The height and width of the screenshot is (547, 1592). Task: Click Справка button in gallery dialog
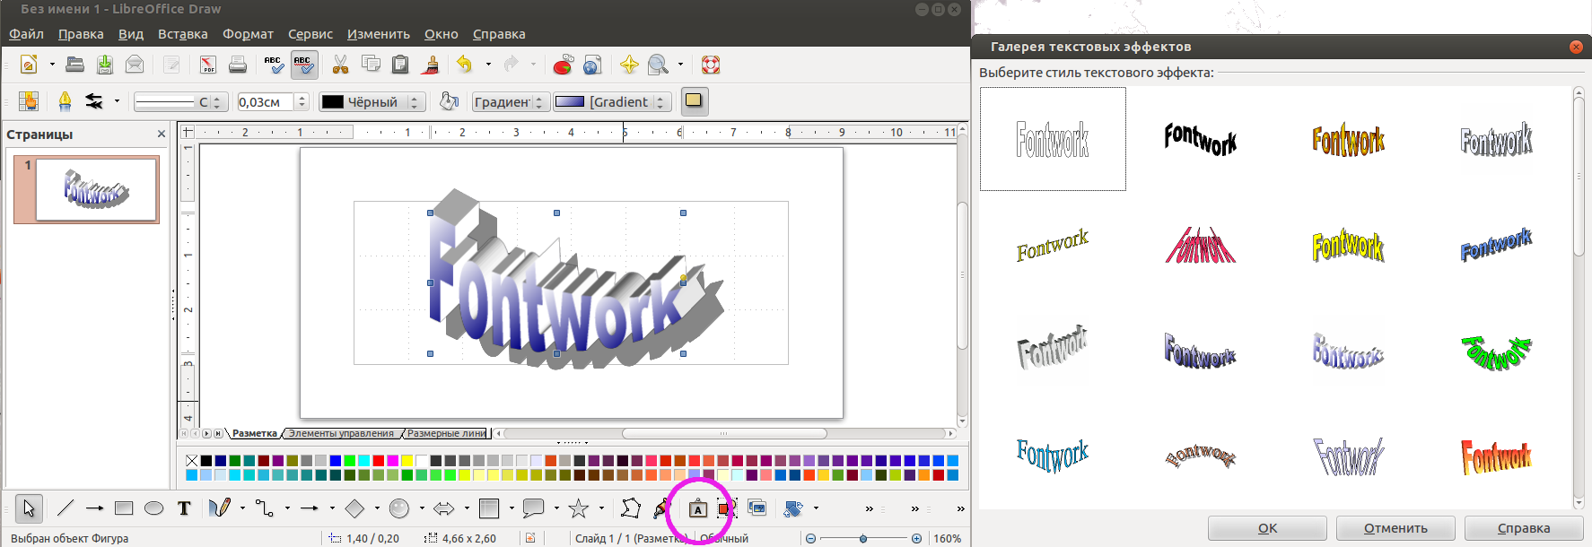pos(1524,528)
